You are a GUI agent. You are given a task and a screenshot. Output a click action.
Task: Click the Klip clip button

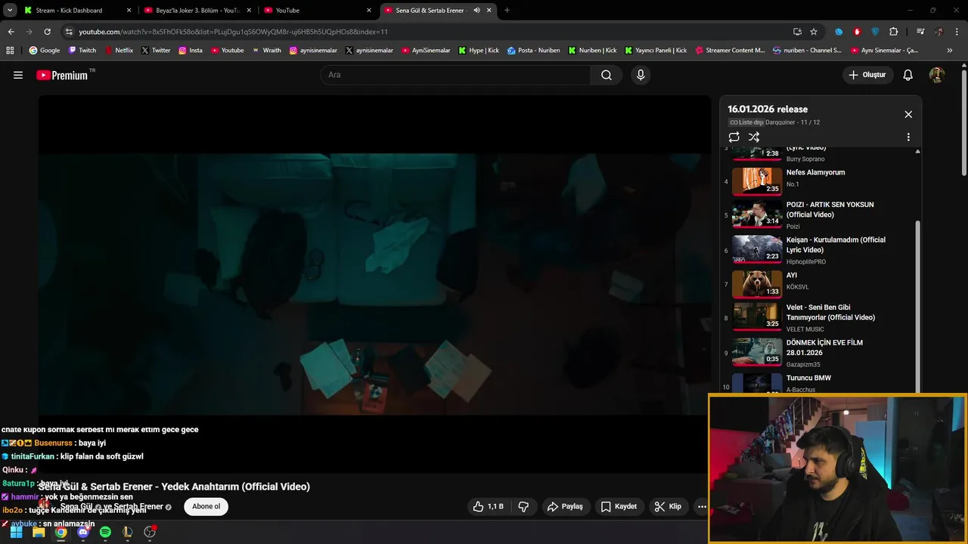point(668,506)
